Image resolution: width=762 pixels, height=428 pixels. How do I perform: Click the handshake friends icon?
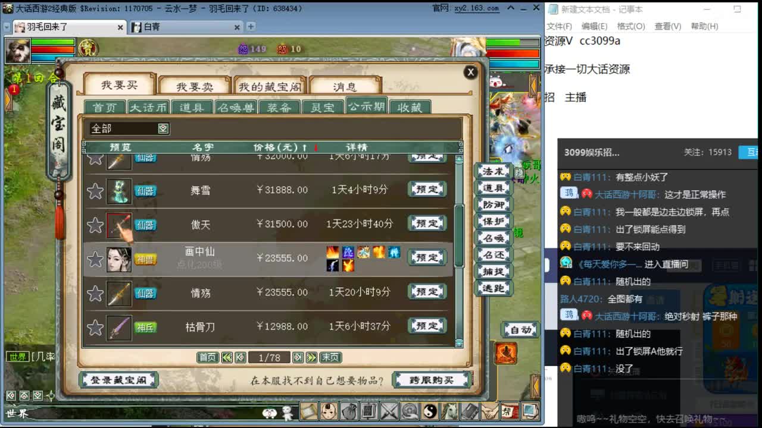[490, 411]
